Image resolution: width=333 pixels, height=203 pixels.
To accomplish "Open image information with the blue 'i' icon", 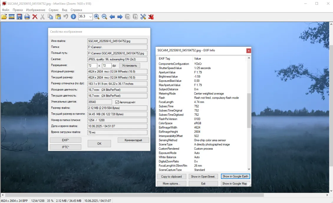I will click(73, 17).
